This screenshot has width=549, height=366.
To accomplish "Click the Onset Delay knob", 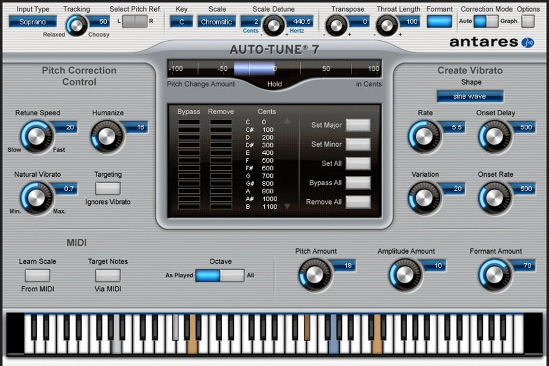I will (x=494, y=137).
